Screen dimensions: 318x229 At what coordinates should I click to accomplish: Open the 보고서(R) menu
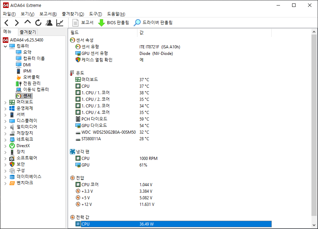click(48, 14)
